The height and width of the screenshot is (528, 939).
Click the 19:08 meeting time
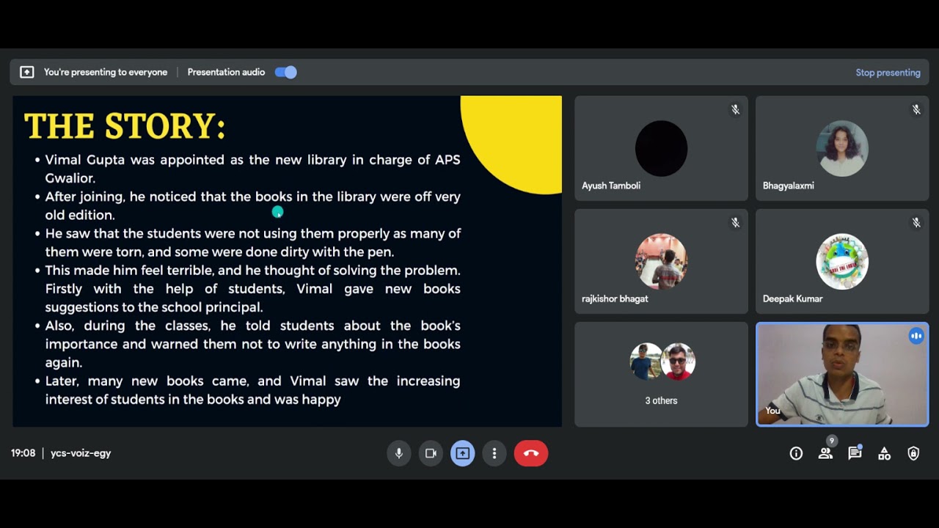pos(23,453)
